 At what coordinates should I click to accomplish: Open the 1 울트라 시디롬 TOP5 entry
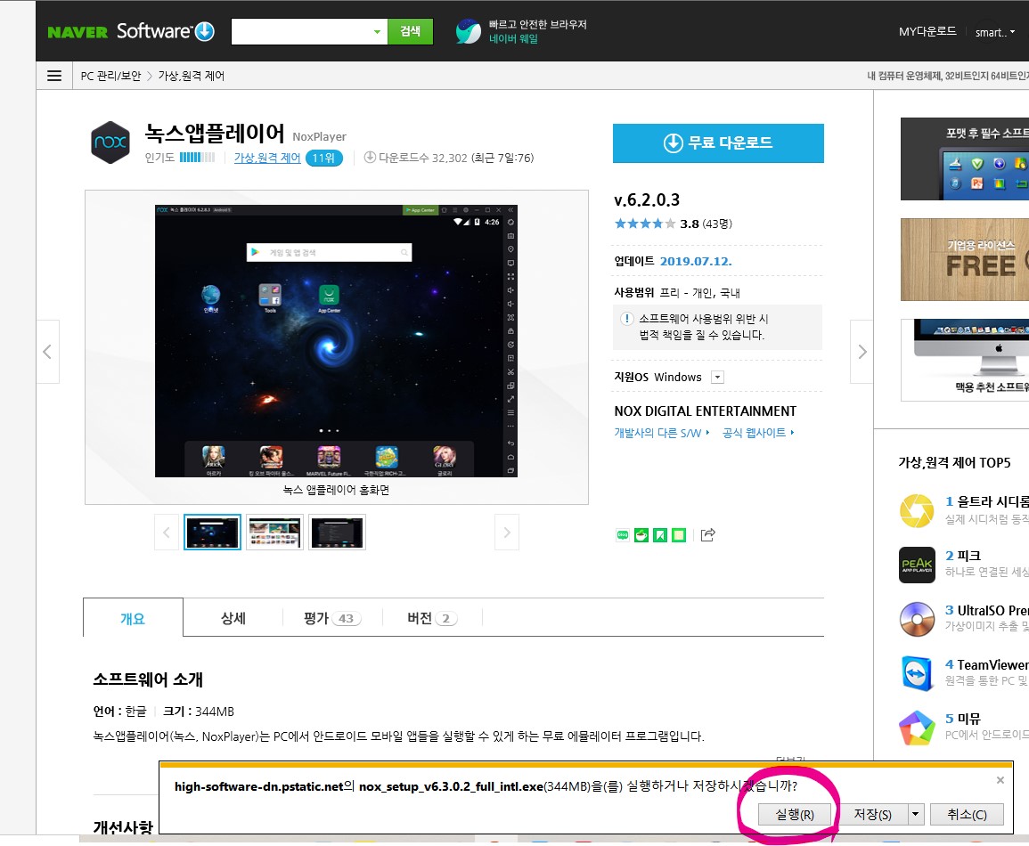[986, 501]
